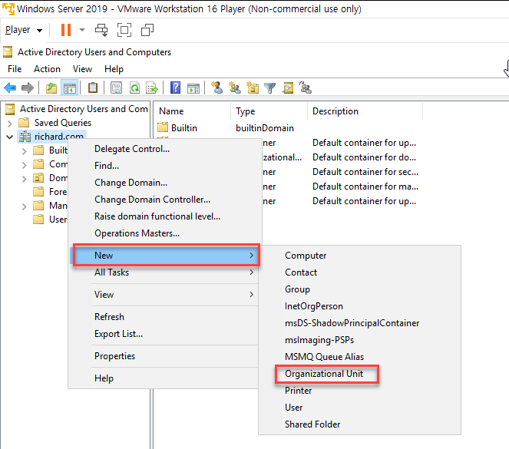
Task: Click the Export List toolbar icon
Action: (x=152, y=87)
